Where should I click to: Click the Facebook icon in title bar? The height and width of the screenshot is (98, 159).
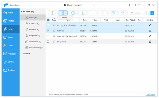129,5
